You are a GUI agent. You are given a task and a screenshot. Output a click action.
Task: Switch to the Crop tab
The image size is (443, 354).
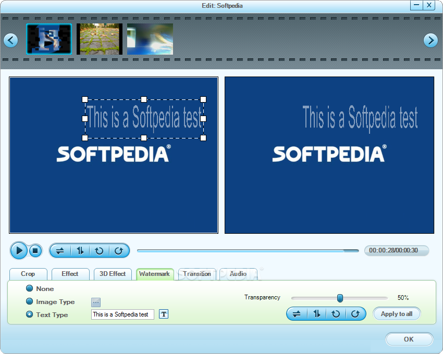click(x=28, y=274)
